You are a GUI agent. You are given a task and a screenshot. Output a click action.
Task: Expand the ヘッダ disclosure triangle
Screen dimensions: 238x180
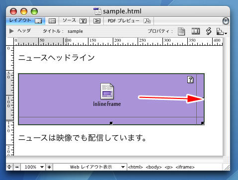pyautogui.click(x=11, y=31)
